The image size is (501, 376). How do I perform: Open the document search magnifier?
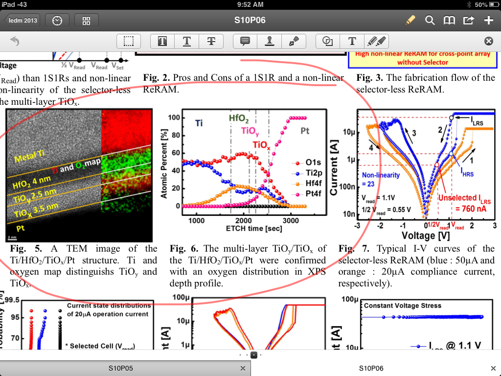pyautogui.click(x=430, y=20)
